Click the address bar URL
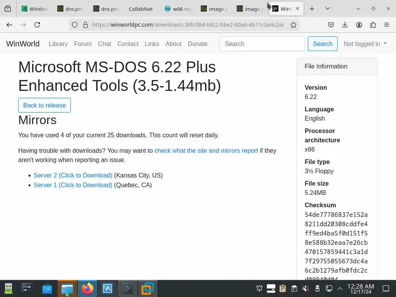This screenshot has width=396, height=297. 188,25
